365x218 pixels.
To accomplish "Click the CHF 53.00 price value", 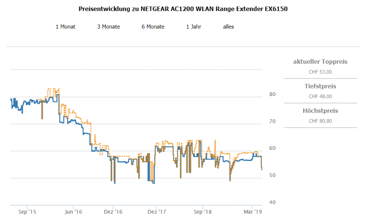I will [320, 72].
